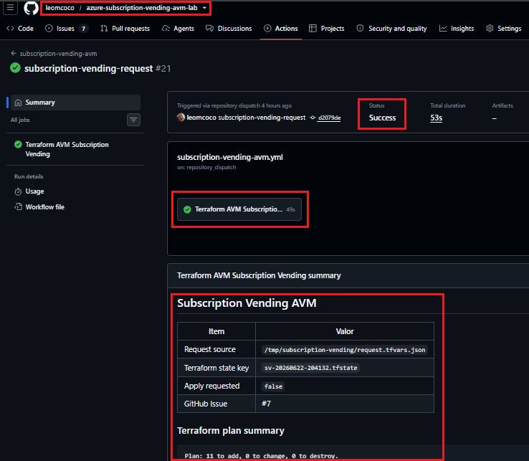Open leomcoco user link in trigger info

click(201, 118)
